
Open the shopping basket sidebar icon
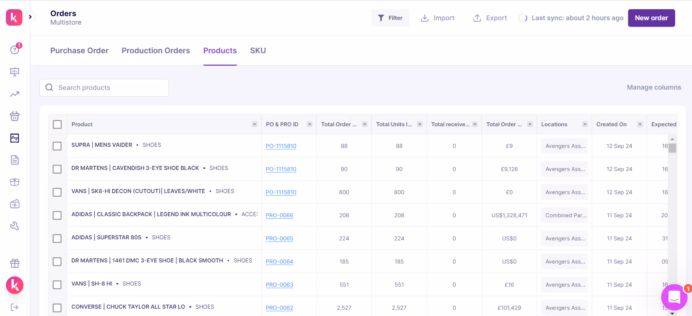15,116
